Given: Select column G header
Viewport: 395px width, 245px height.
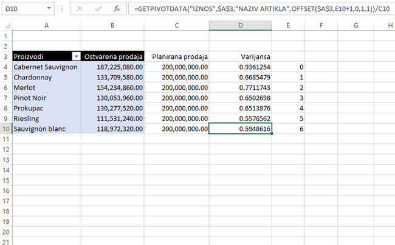Looking at the screenshot, I should point(355,25).
